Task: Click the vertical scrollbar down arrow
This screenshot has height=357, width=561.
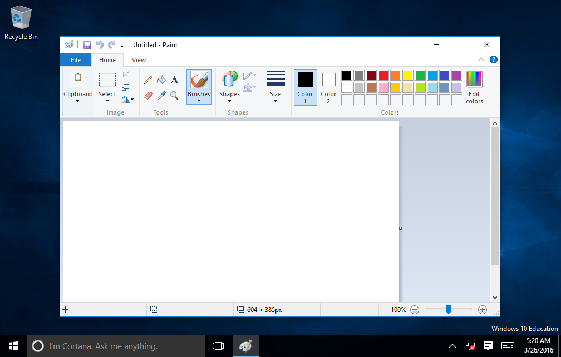Action: tap(495, 297)
